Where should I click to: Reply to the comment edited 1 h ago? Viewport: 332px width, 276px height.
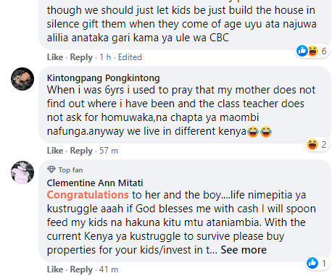click(81, 57)
